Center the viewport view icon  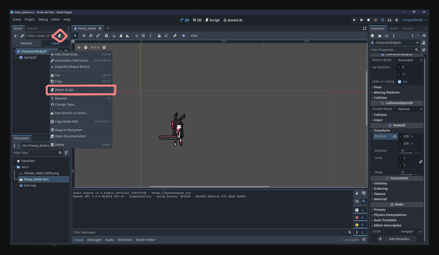point(79,47)
